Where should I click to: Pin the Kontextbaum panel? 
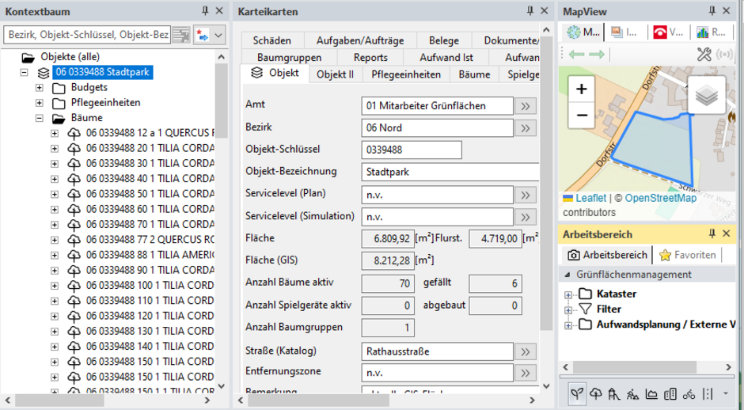(206, 11)
